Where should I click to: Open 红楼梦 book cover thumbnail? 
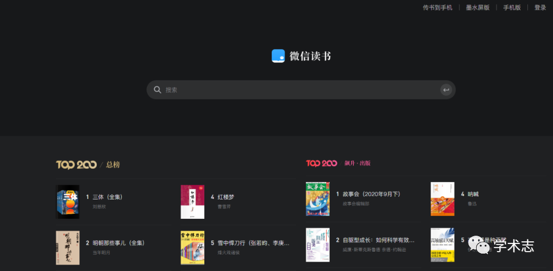click(193, 202)
